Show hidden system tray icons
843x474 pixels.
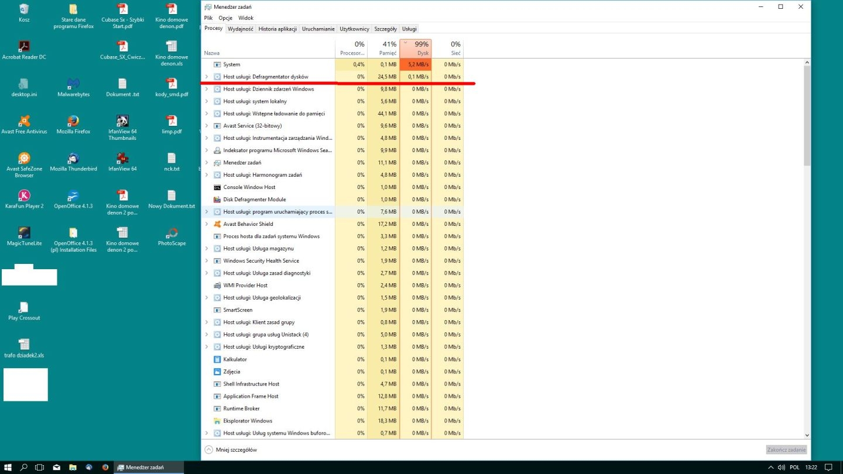click(770, 467)
